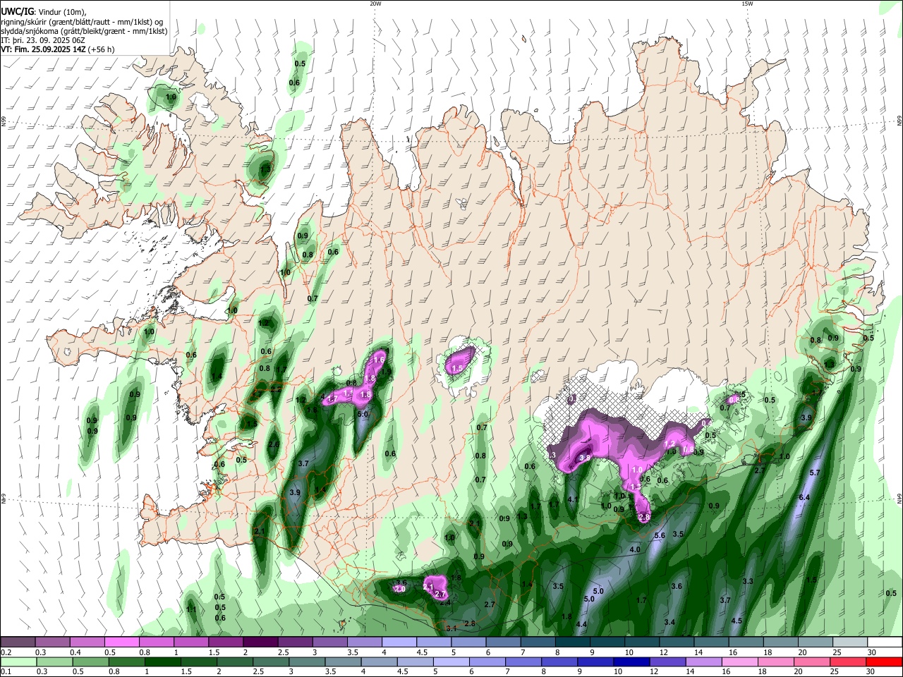Screen dimensions: 903x677
Task: Click the 2.4 precipitation value on the map
Action: 445,602
